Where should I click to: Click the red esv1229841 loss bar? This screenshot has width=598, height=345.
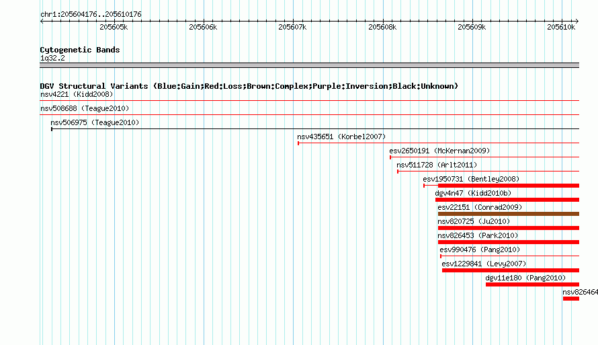click(x=511, y=270)
